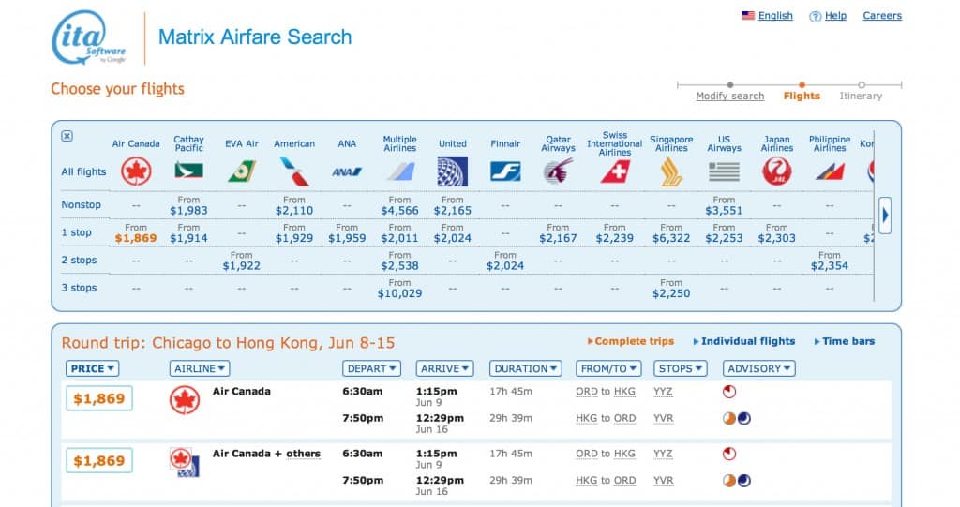The height and width of the screenshot is (507, 960).
Task: Select US Airways nonstop $3,551 fare
Action: tap(725, 211)
